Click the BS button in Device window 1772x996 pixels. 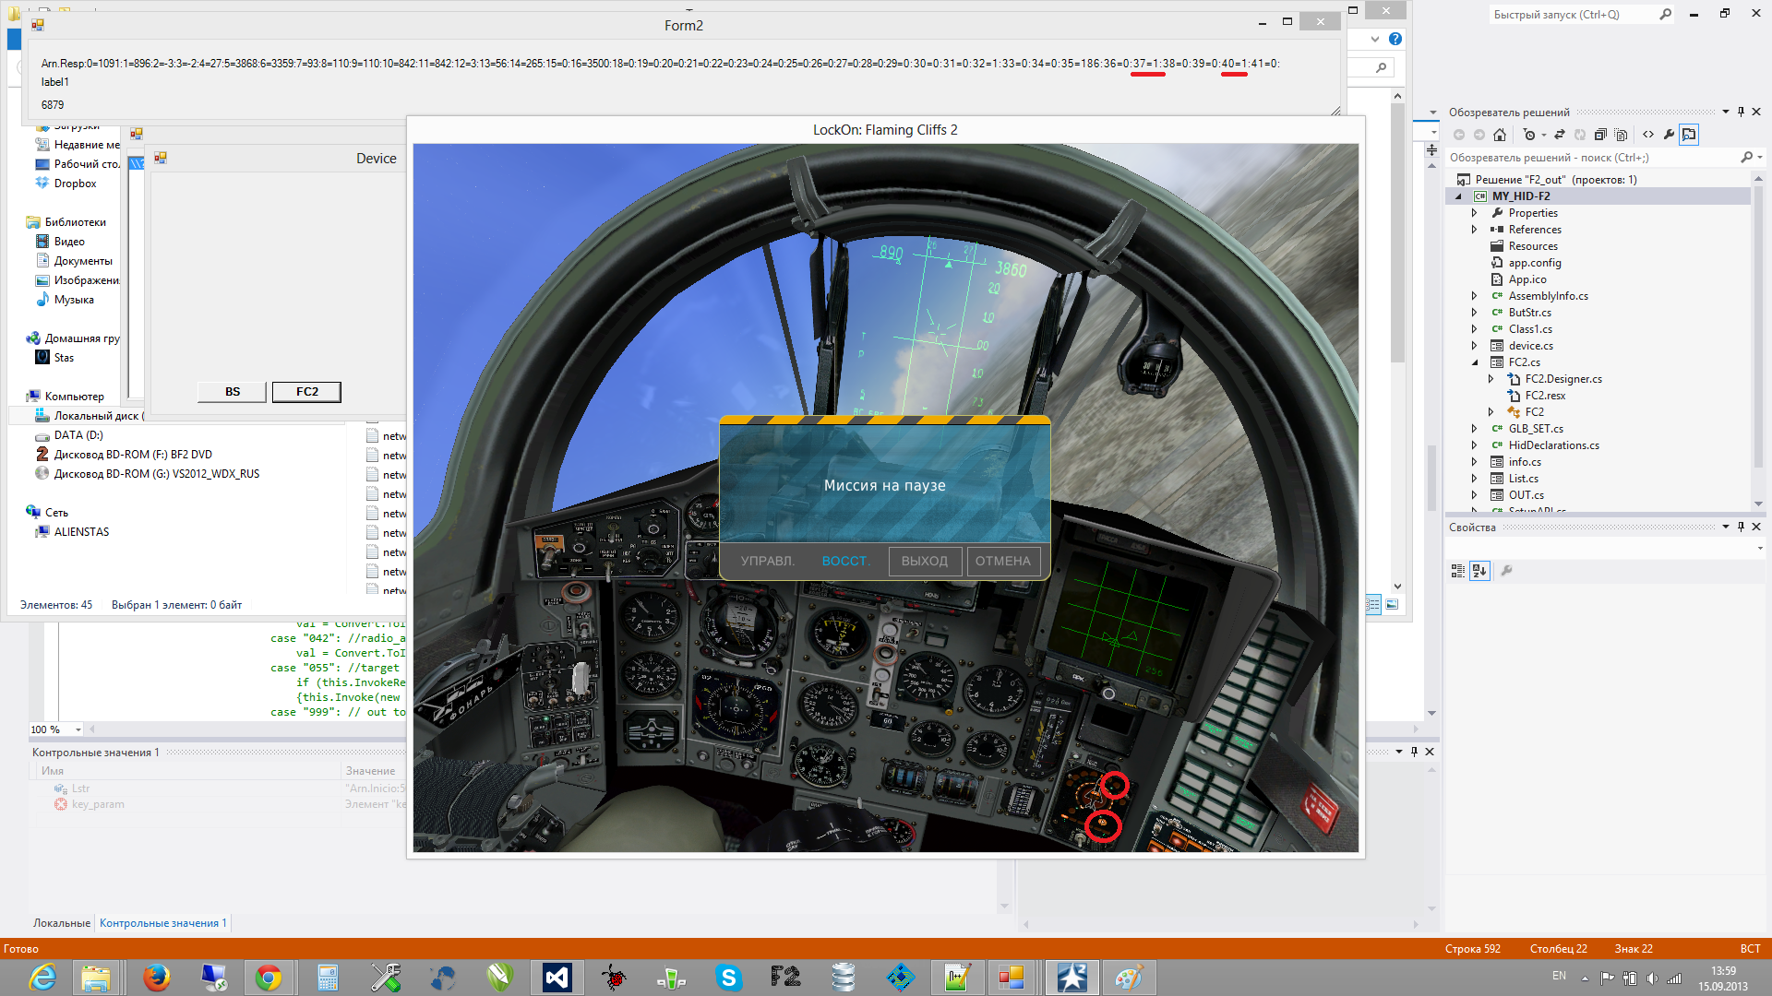233,392
